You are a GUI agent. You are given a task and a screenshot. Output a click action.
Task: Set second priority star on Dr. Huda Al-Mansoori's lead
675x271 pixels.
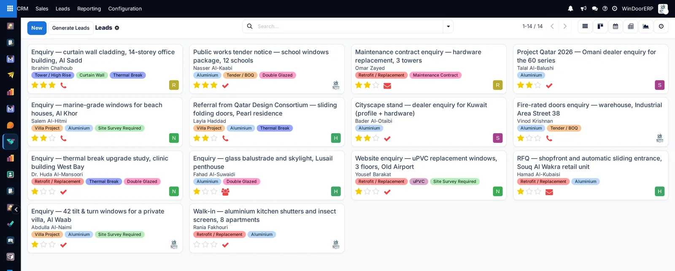pos(43,191)
